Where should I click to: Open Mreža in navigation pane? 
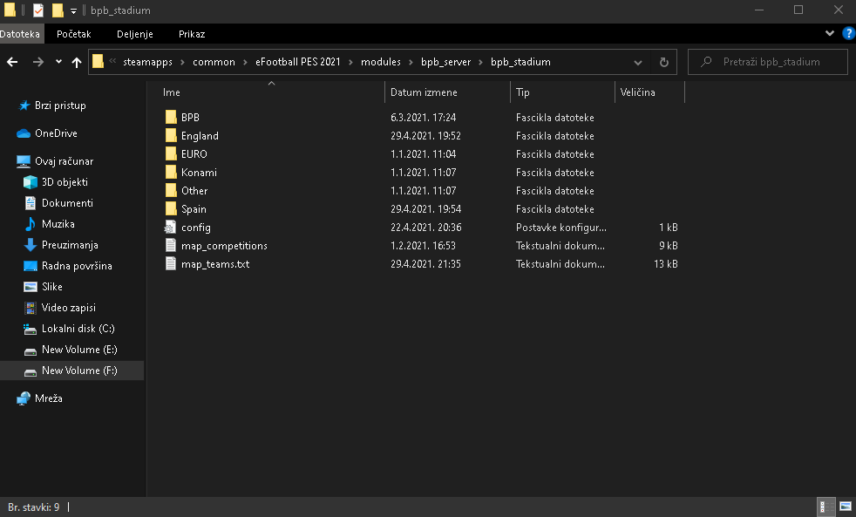pyautogui.click(x=49, y=398)
